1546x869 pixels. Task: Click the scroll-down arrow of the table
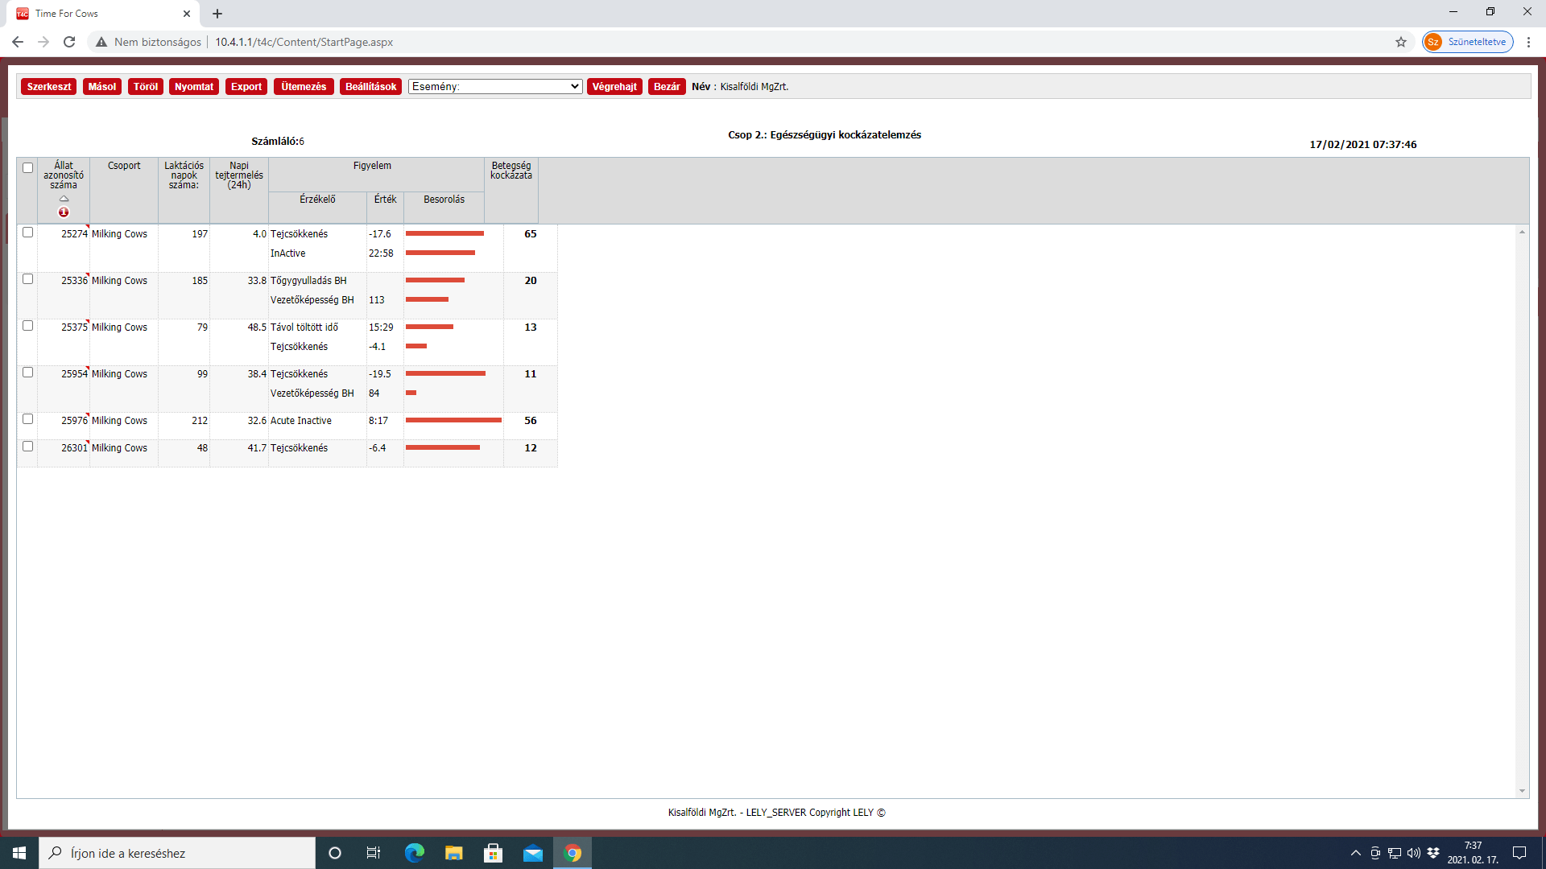point(1522,791)
